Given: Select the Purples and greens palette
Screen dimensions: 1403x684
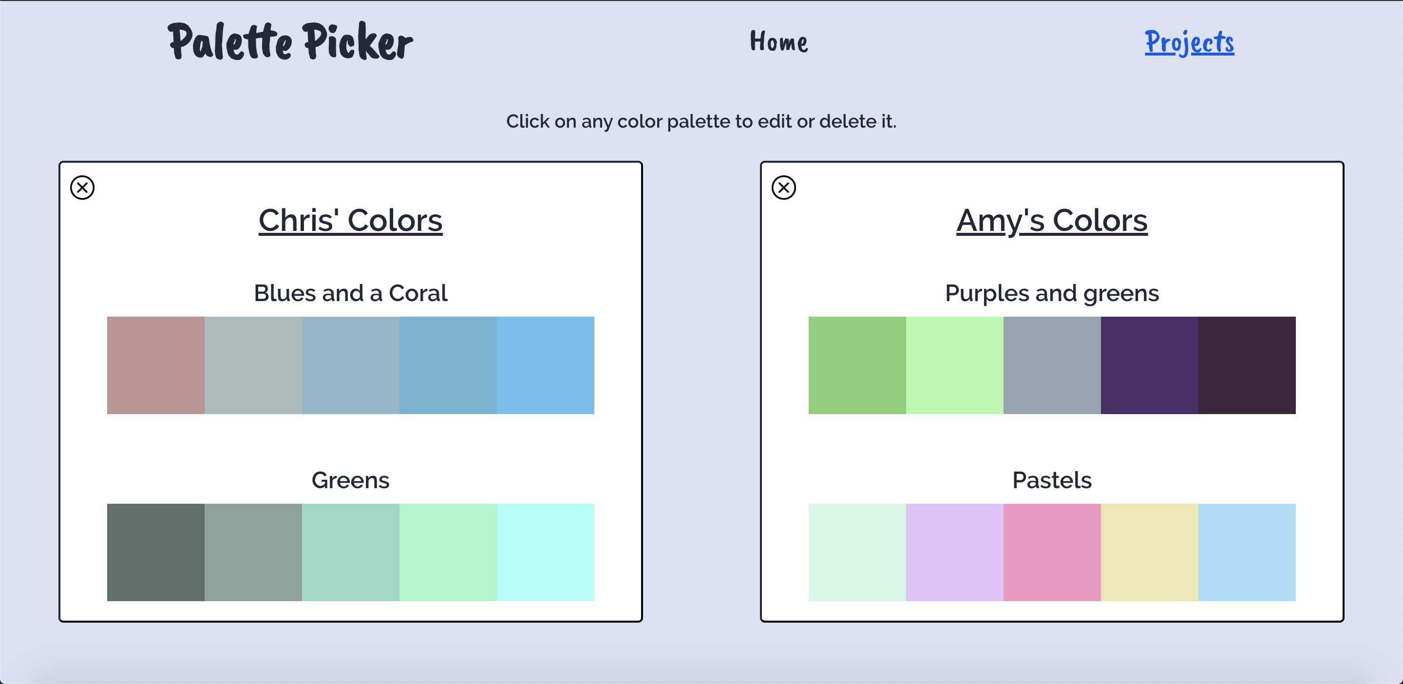Looking at the screenshot, I should pyautogui.click(x=1052, y=293).
